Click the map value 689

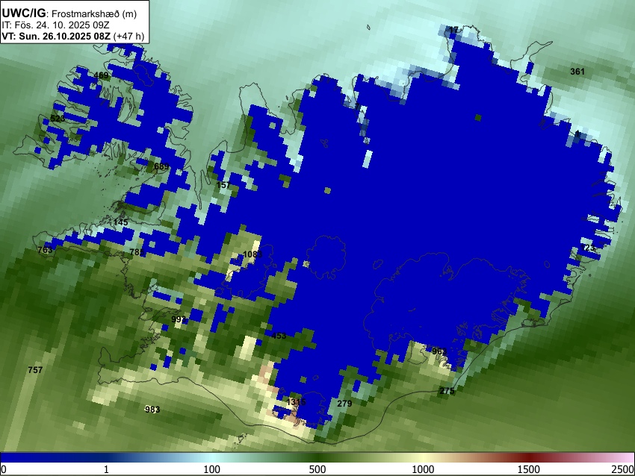click(x=161, y=166)
